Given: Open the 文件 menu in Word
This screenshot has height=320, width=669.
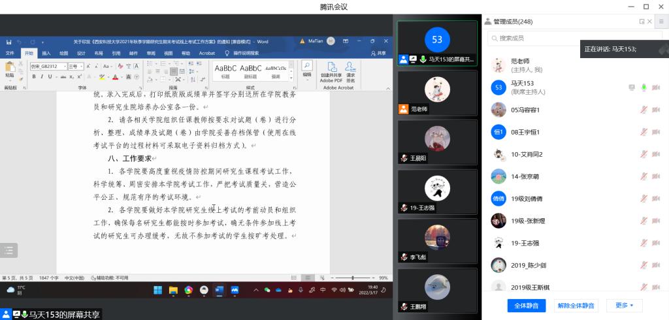Looking at the screenshot, I should pos(10,53).
